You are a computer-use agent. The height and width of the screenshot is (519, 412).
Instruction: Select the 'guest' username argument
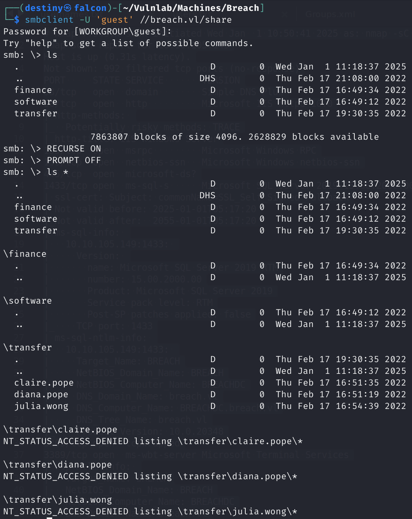point(114,20)
